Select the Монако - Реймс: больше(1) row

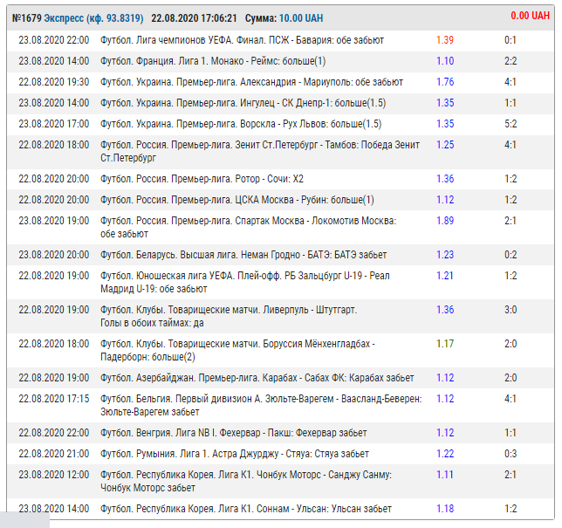[280, 61]
